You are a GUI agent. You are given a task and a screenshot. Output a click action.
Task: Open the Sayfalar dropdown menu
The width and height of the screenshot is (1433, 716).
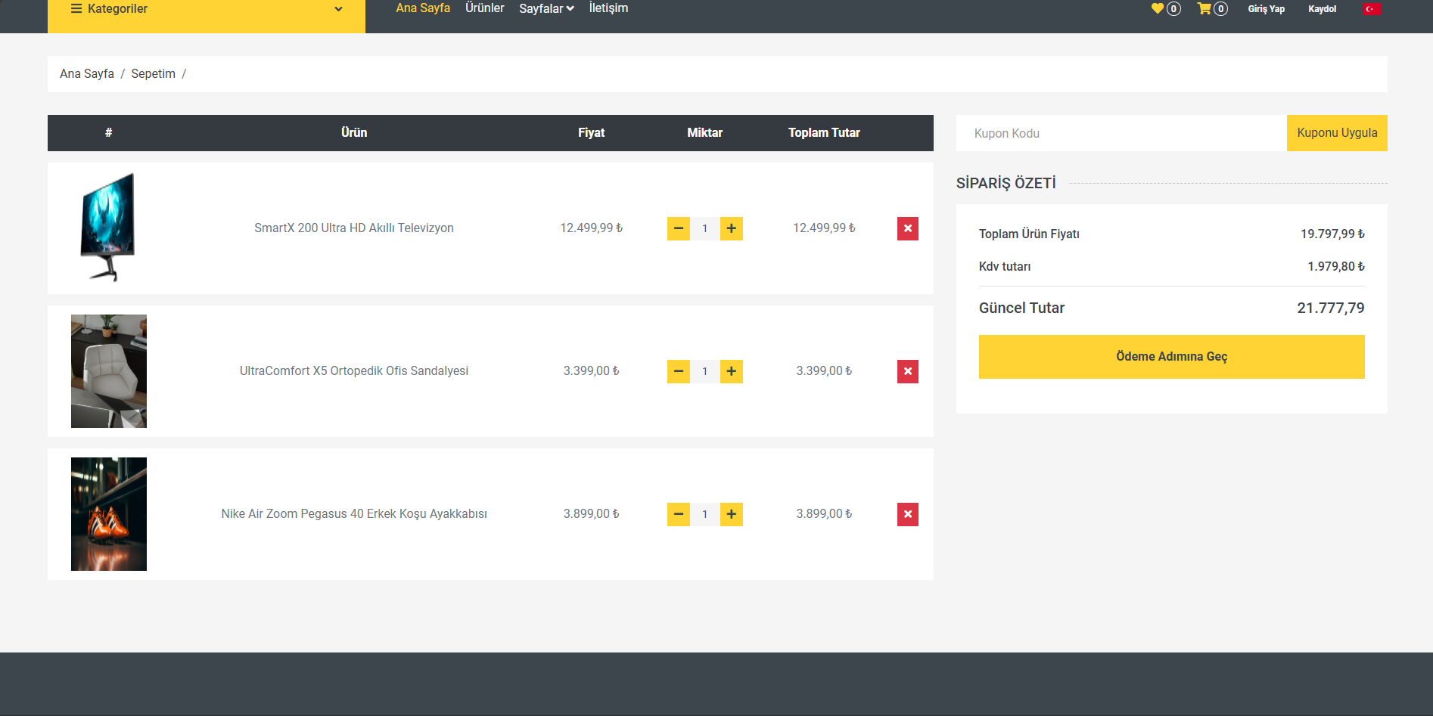click(x=546, y=9)
